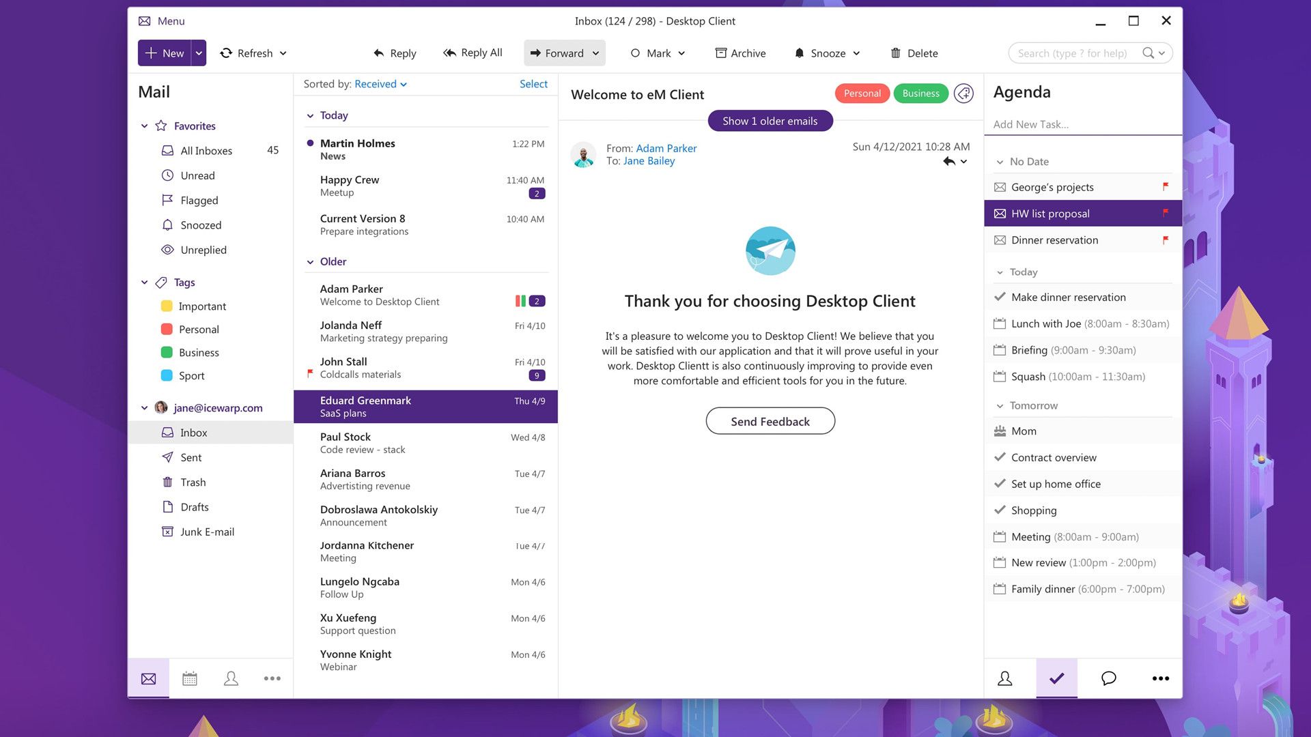The height and width of the screenshot is (737, 1311).
Task: Toggle the Make dinner reservation checkmark
Action: click(x=1000, y=297)
